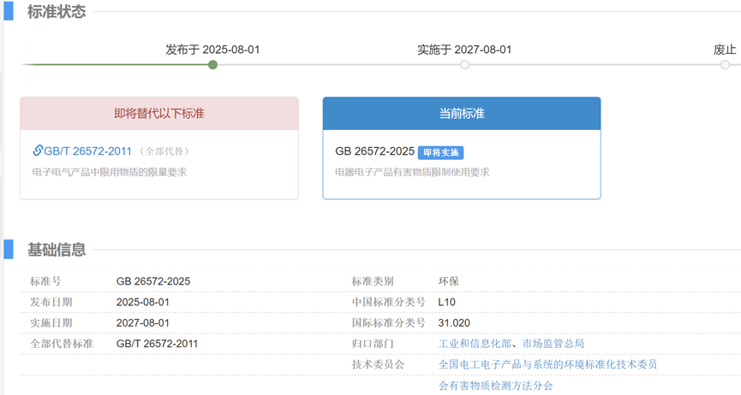
Task: Click the 当前标准 card header
Action: (x=462, y=113)
